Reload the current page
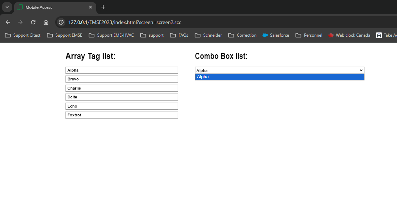The image size is (397, 201). pos(33,22)
